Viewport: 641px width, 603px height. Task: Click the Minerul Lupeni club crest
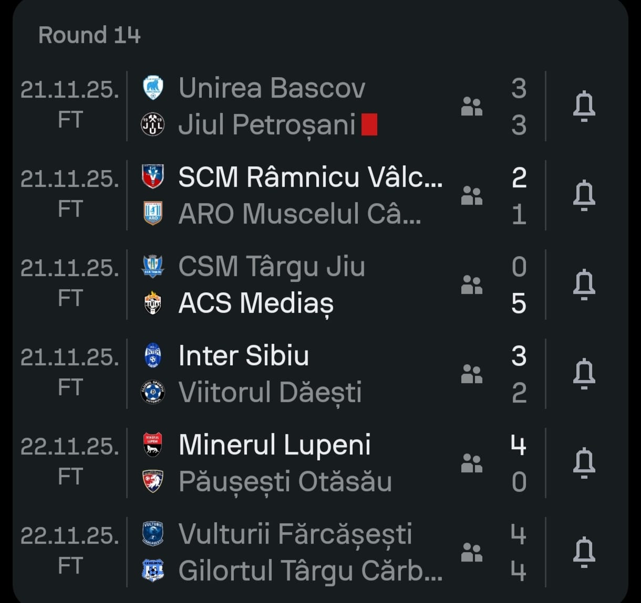[153, 445]
